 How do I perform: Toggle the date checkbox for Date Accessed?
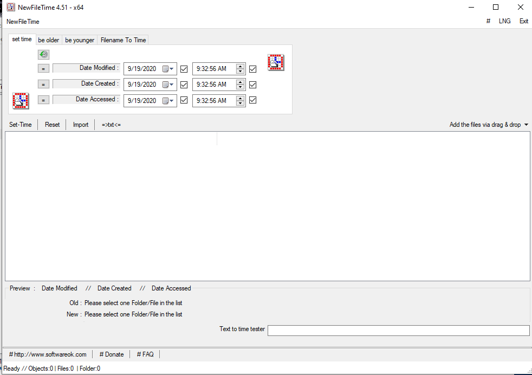coord(184,100)
